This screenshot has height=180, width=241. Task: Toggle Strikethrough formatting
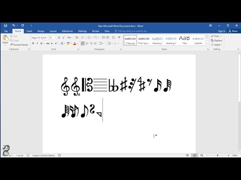click(48, 43)
